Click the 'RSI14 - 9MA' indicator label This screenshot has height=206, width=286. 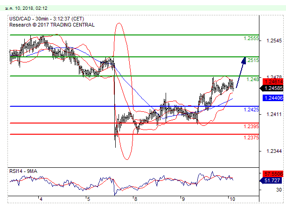[23, 171]
